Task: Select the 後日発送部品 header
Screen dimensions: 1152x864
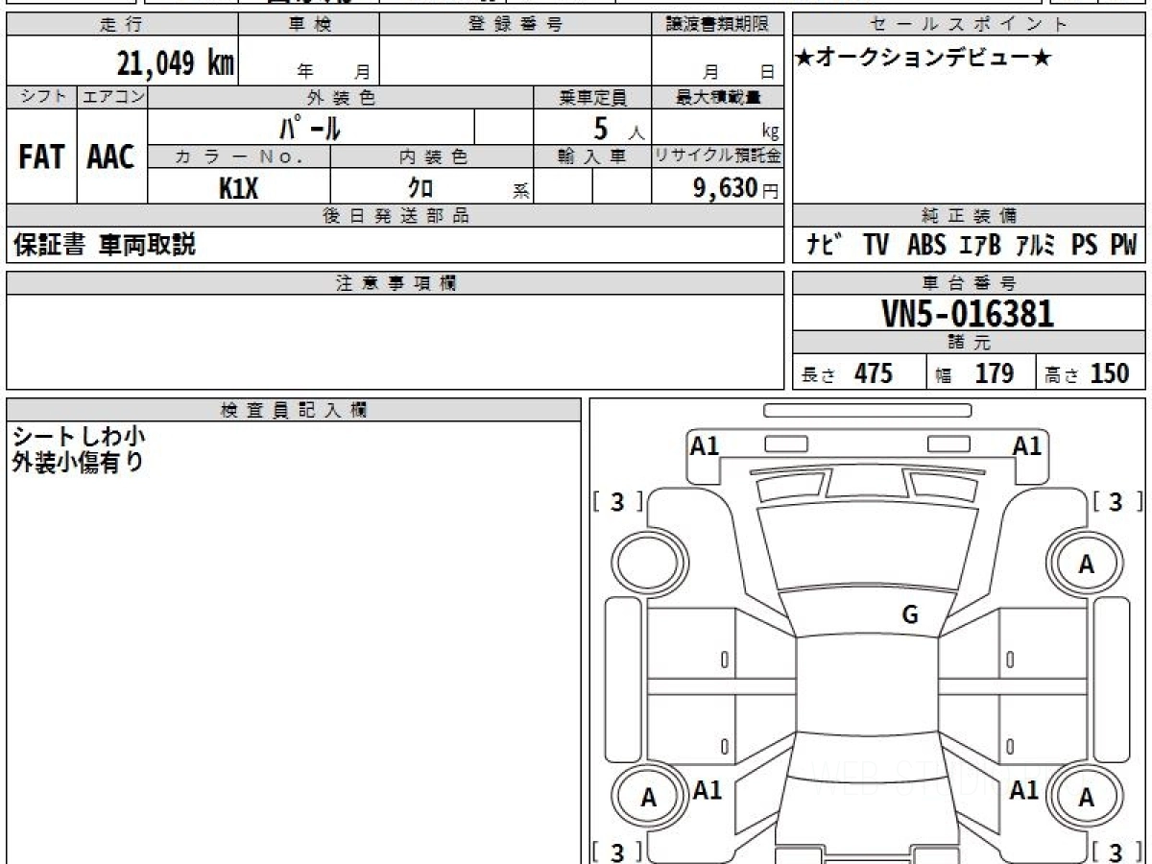Action: coord(396,216)
